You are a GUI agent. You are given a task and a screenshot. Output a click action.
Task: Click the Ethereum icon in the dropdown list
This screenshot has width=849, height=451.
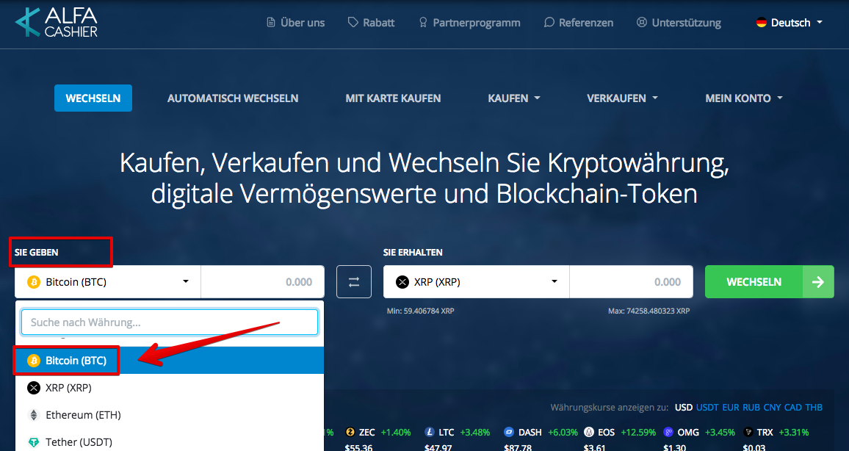click(x=34, y=415)
